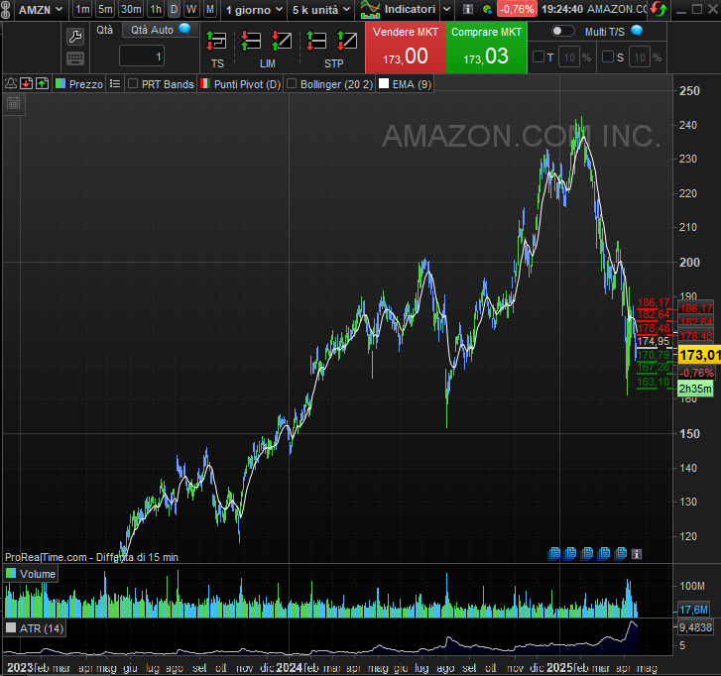Select the sell stop order icon above STP
The width and height of the screenshot is (721, 676).
tap(347, 41)
